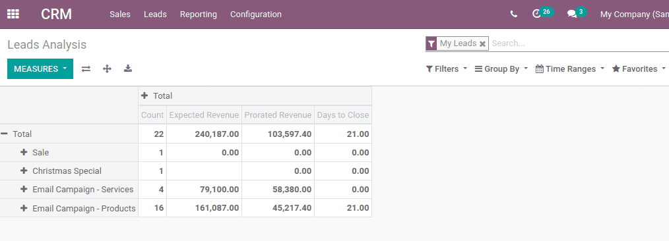The height and width of the screenshot is (241, 669).
Task: Open the MEASURES dropdown
Action: click(40, 68)
